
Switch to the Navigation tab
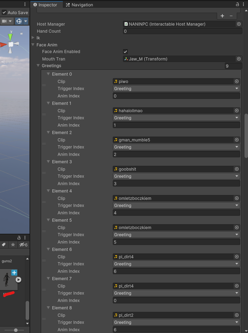(x=79, y=5)
